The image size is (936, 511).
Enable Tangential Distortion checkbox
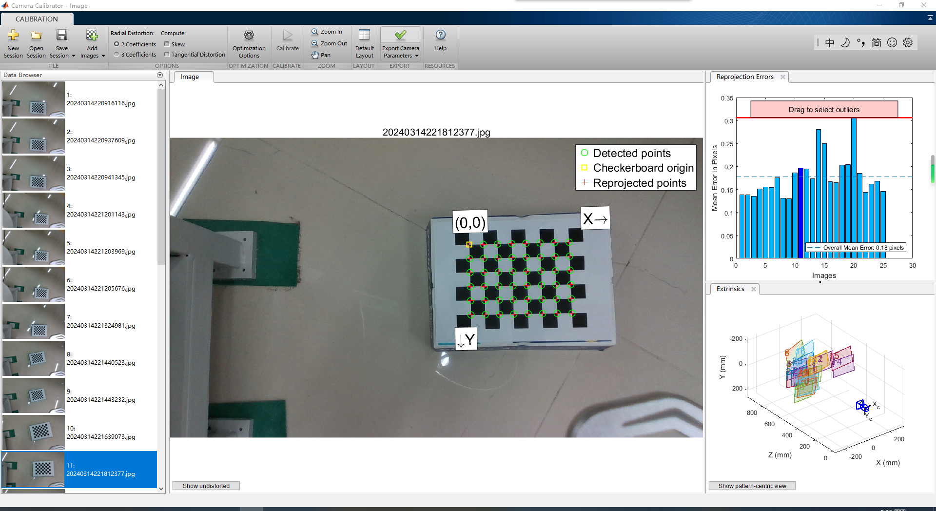point(167,55)
